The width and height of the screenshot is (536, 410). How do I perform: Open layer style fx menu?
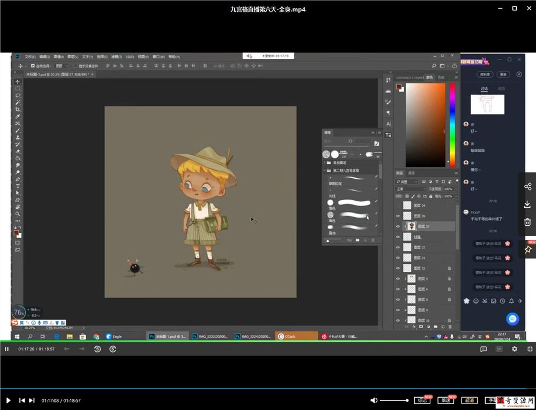(414, 327)
